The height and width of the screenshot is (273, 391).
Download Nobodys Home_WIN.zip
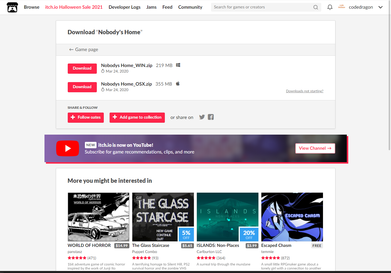(82, 68)
